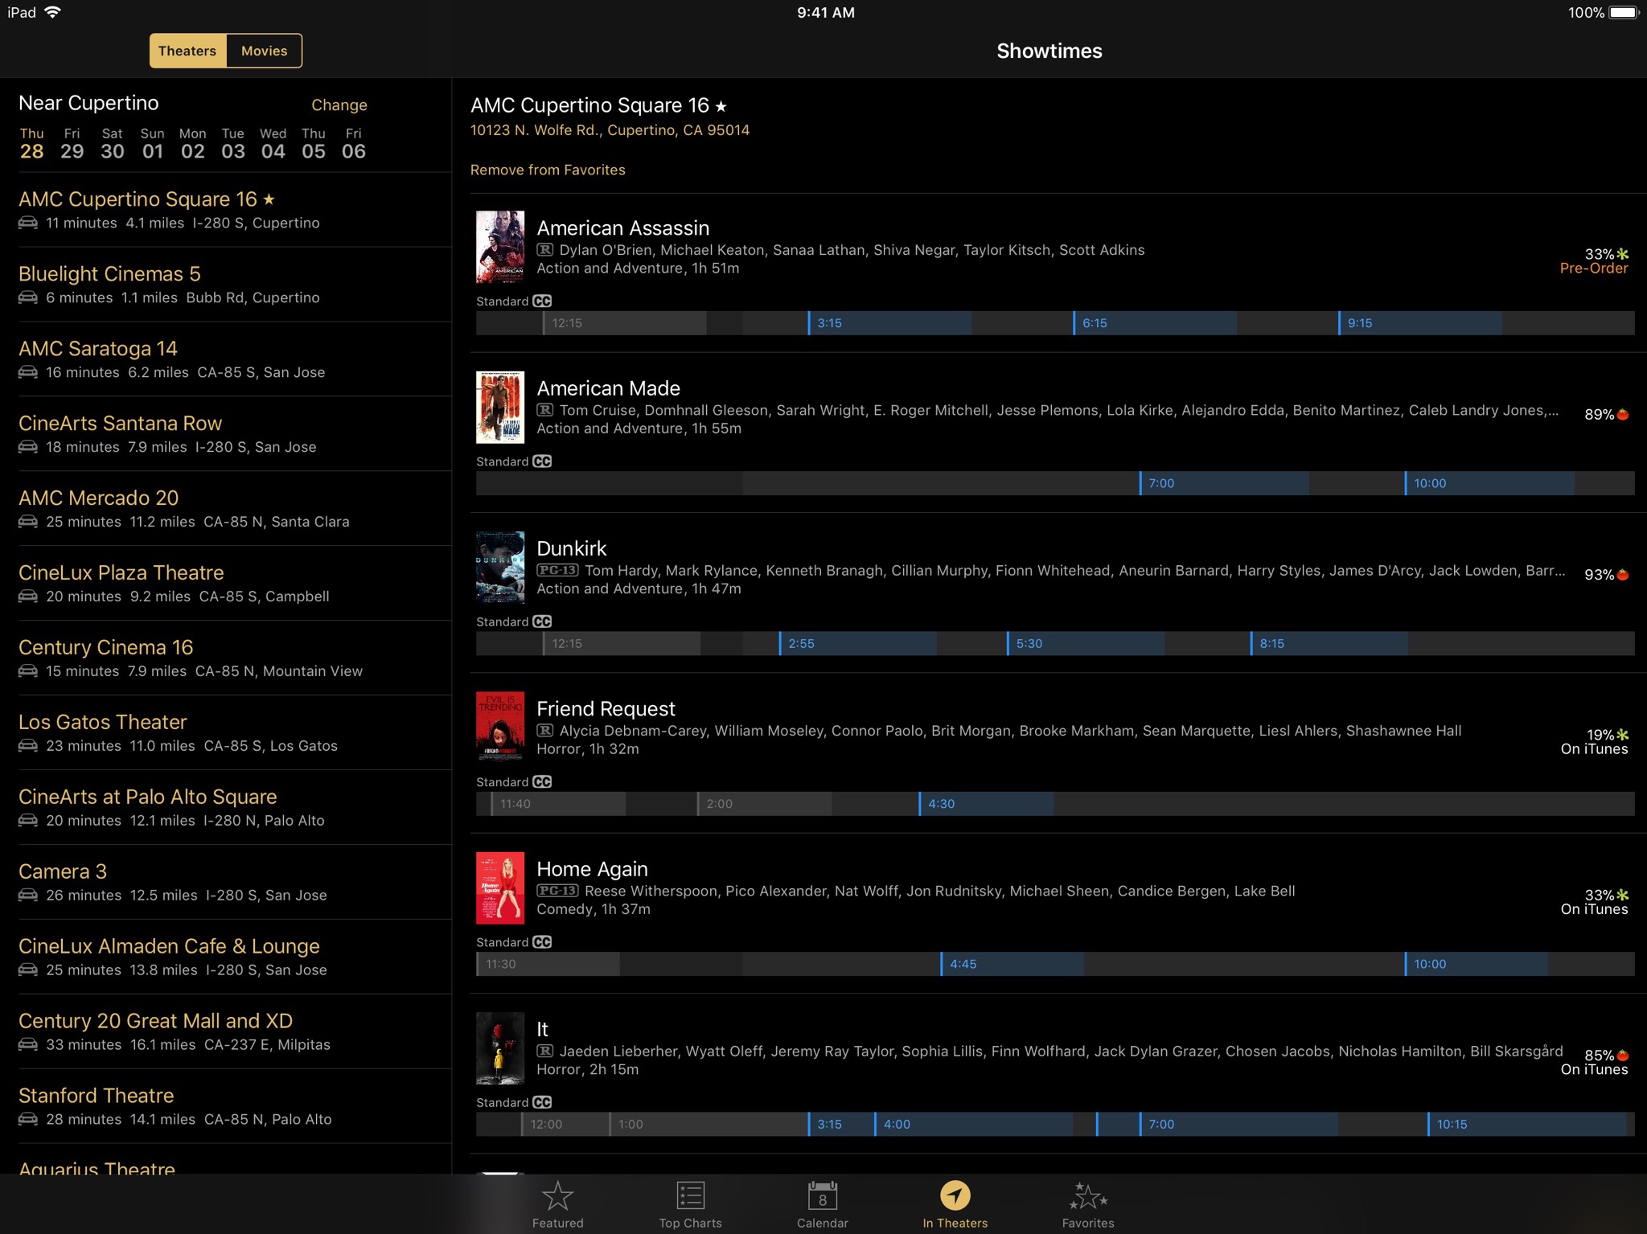1647x1234 pixels.
Task: Tap the Wi-Fi icon in status bar
Action: [x=53, y=12]
